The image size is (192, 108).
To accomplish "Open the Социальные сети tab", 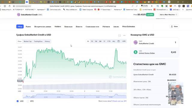I will (92, 27).
